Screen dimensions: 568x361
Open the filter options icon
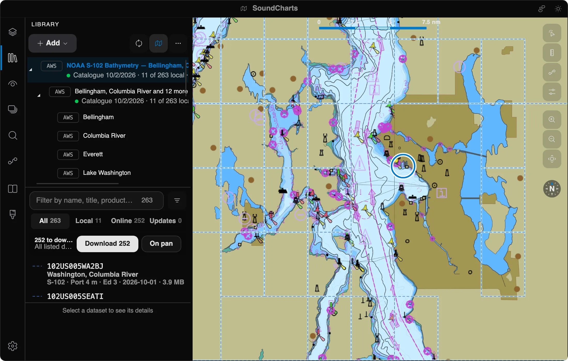click(177, 200)
